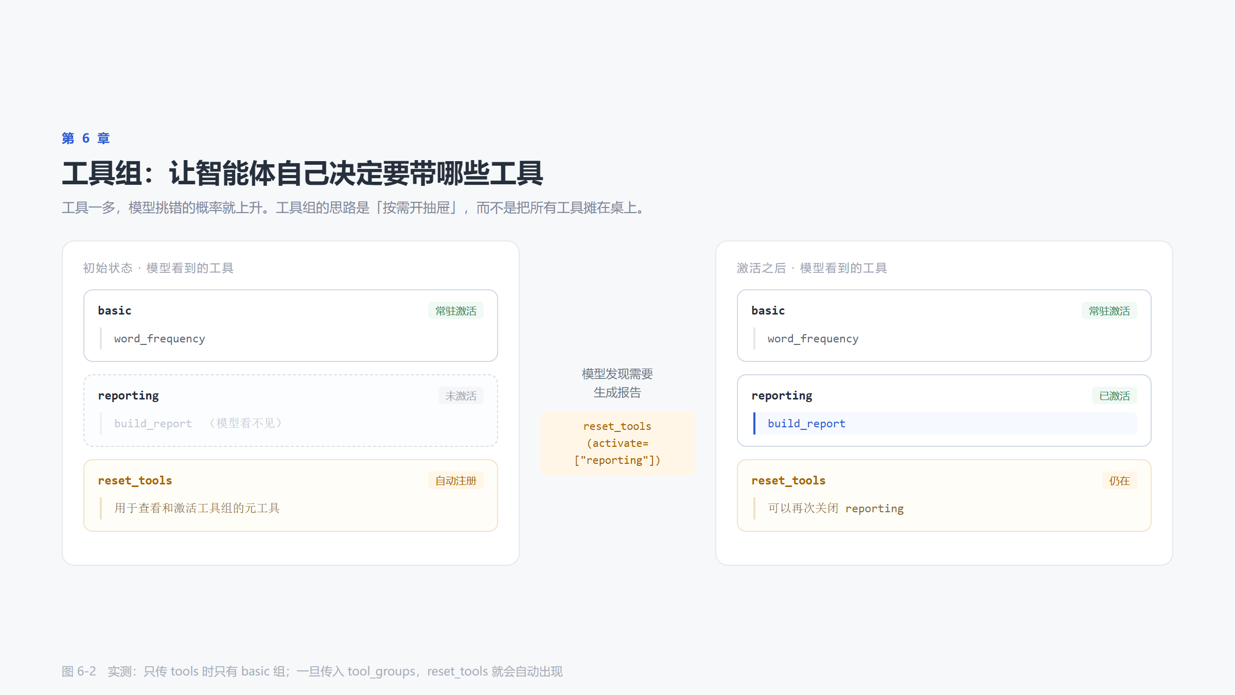Click word_frequency in the 初始状态 panel

(160, 339)
